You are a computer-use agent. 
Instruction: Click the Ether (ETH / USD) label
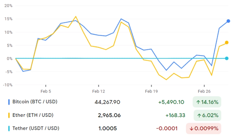tap(33, 115)
